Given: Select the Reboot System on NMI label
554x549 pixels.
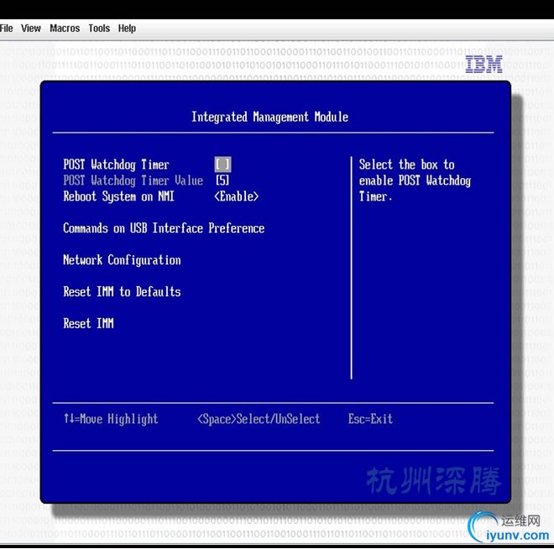Looking at the screenshot, I should [x=118, y=196].
